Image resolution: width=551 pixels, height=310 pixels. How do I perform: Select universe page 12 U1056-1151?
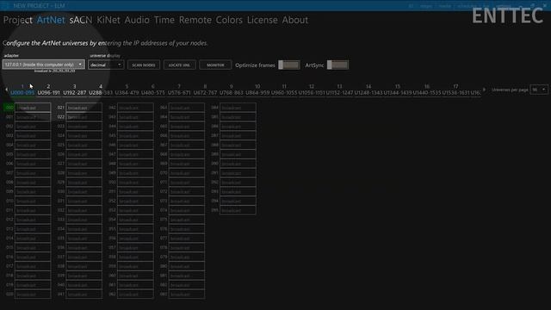point(312,90)
